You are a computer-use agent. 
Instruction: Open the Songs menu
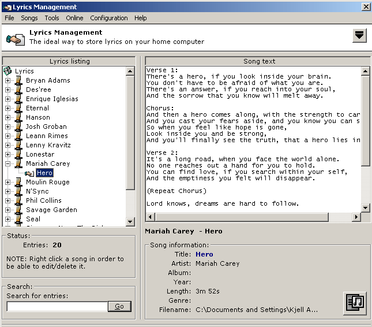[29, 18]
